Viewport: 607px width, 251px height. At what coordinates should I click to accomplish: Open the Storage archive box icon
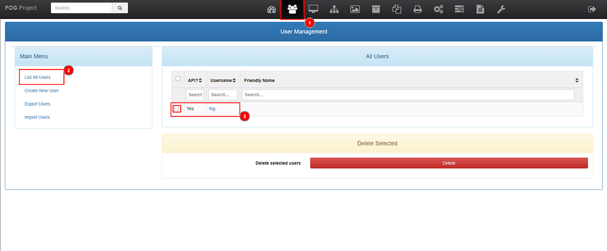tap(375, 9)
